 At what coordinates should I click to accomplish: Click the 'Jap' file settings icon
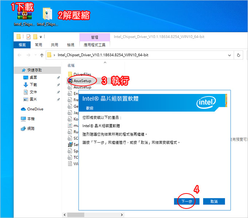tap(70, 113)
